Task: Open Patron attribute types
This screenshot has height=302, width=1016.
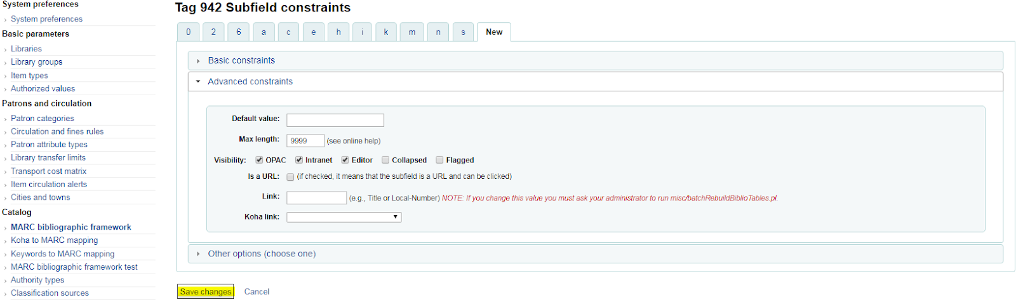Action: 49,145
